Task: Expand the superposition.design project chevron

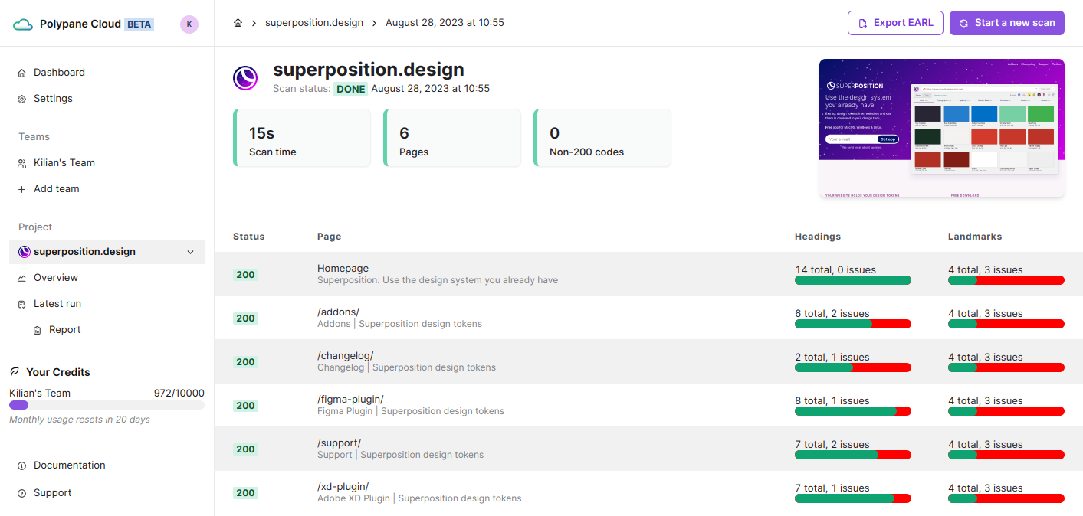Action: point(190,251)
